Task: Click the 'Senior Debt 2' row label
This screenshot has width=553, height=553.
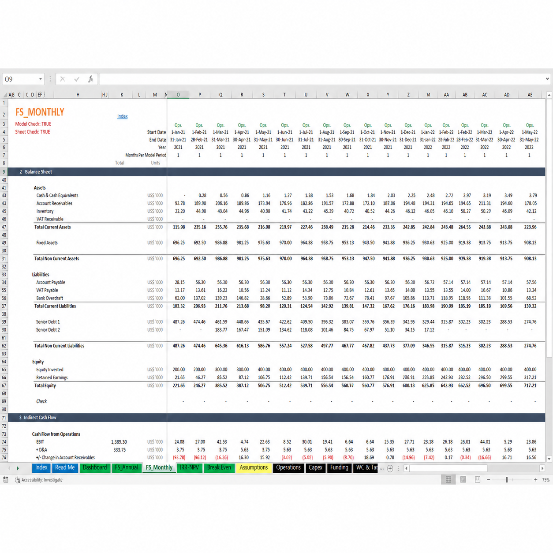Action: point(48,330)
